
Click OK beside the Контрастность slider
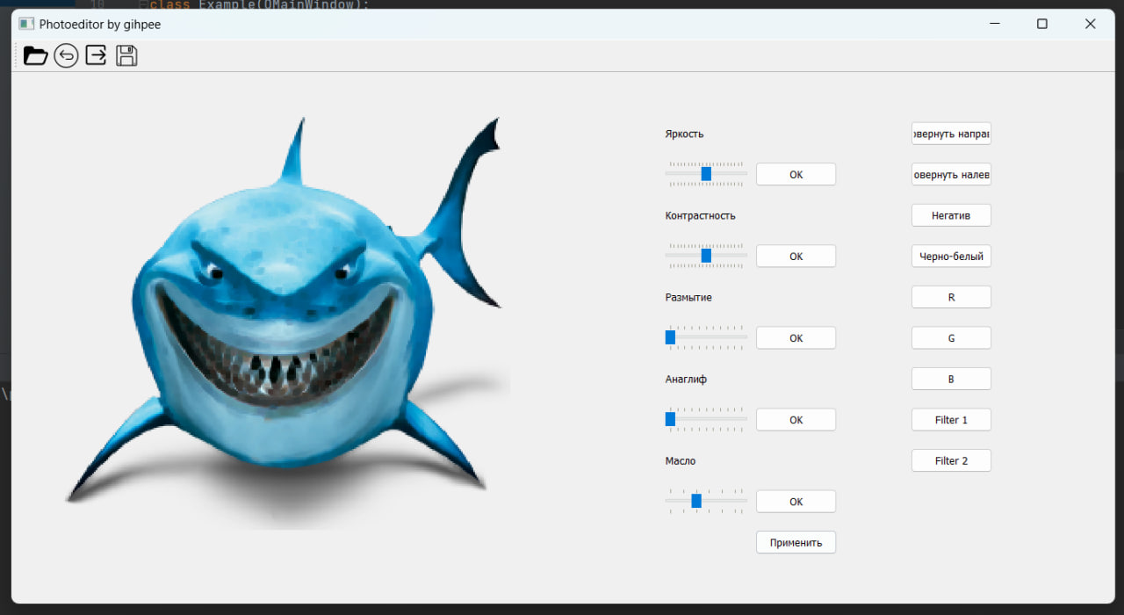pos(796,256)
